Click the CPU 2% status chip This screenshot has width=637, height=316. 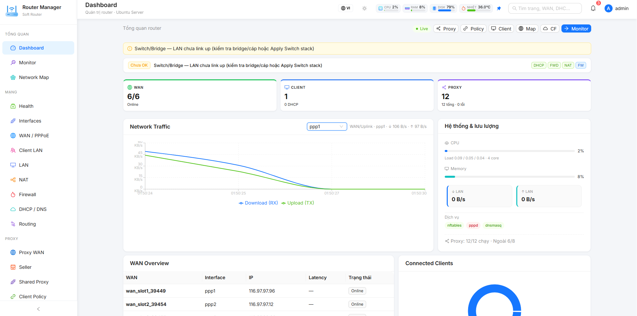[x=388, y=8]
